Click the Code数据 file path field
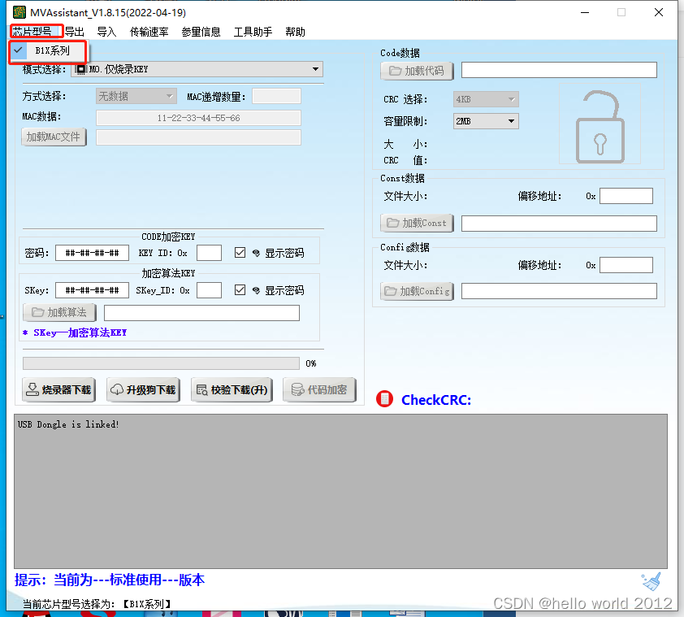This screenshot has height=617, width=684. (x=559, y=70)
